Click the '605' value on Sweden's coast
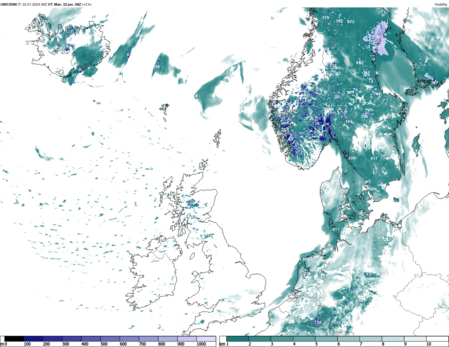449x347 pixels. pos(376,47)
